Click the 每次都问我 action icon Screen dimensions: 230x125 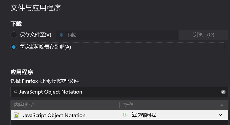pos(126,115)
